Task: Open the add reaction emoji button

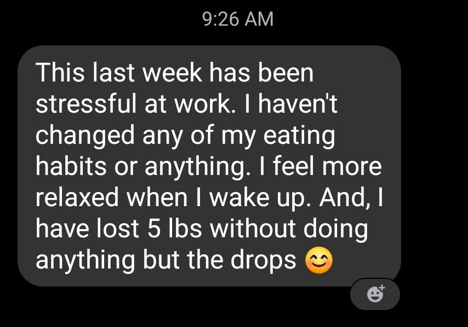Action: point(375,294)
